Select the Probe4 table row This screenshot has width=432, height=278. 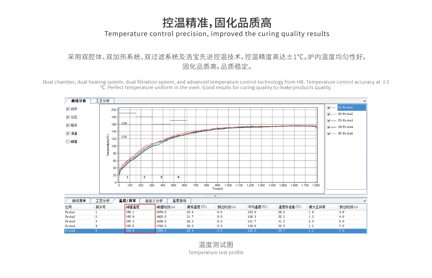[215, 226]
